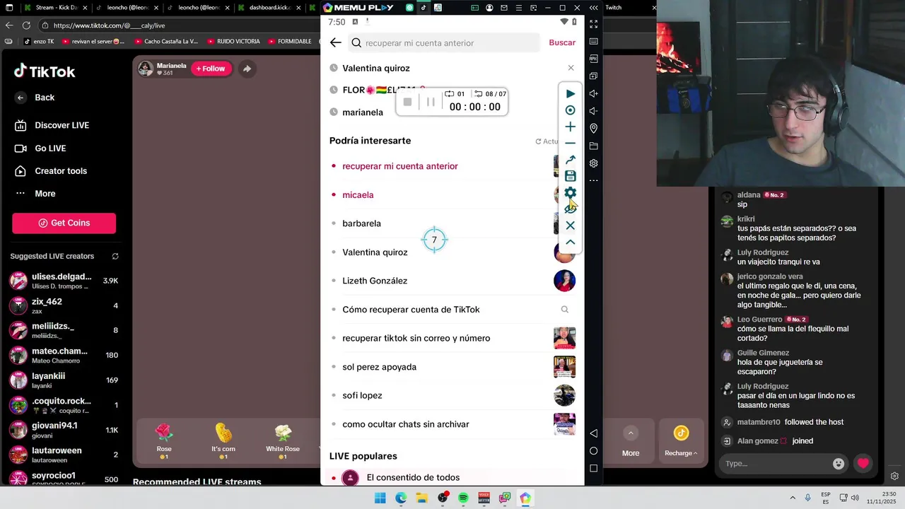Select the sol perez apoyada suggestion
This screenshot has width=905, height=509.
pyautogui.click(x=379, y=367)
